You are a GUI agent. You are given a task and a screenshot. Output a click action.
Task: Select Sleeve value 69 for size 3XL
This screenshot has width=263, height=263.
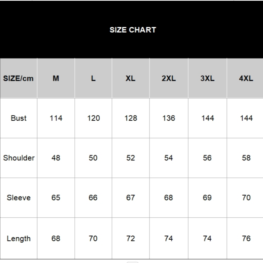(207, 198)
